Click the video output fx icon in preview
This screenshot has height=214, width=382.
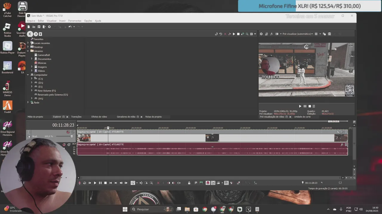click(272, 34)
